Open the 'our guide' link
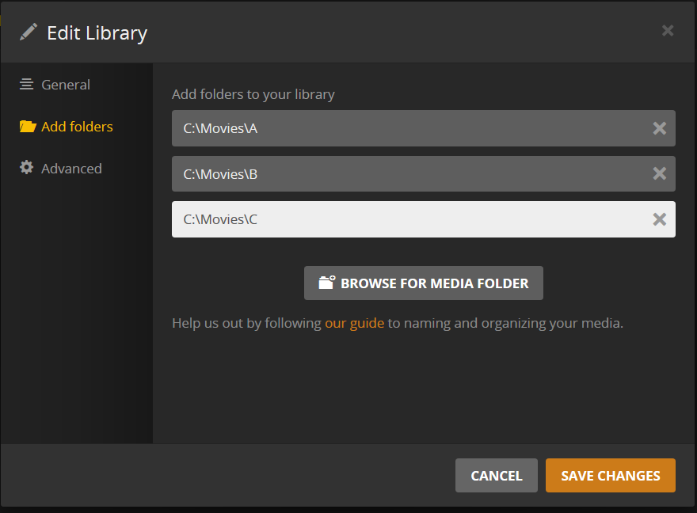 (x=354, y=323)
